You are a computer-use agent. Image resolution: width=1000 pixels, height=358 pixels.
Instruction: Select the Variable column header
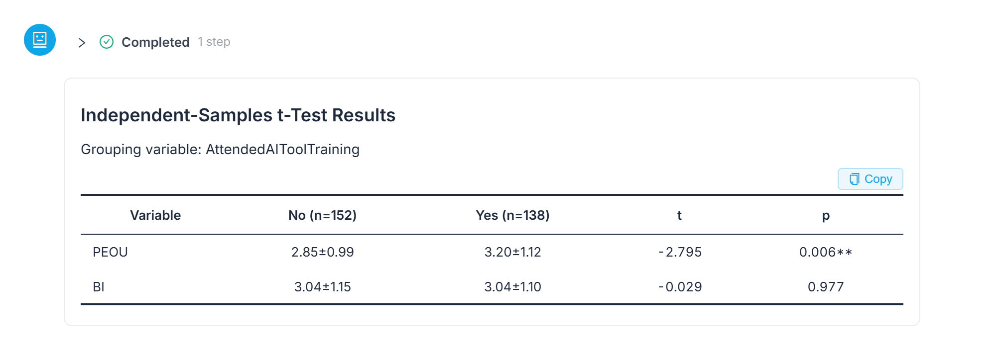155,215
